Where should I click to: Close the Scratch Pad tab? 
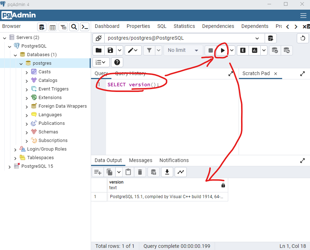click(275, 74)
